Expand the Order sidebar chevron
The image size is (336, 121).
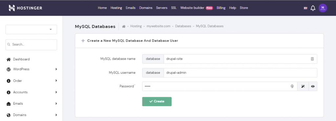[56, 81]
